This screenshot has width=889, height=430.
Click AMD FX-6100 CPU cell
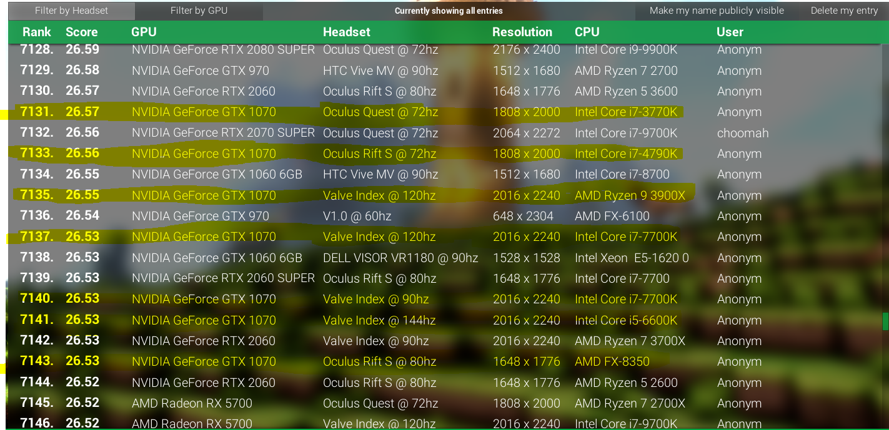(612, 216)
